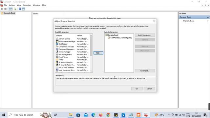
Task: Collapse Console Root section in Actions pane
Action: coord(208,17)
